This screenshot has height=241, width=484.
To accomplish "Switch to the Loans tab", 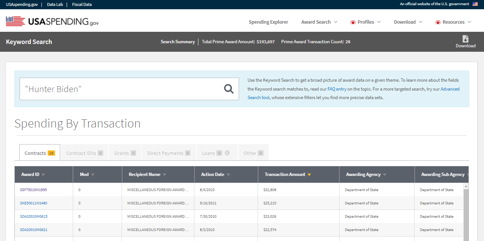I will tap(217, 153).
